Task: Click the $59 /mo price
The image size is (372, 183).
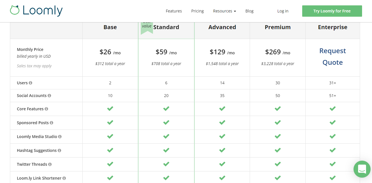Action: pyautogui.click(x=166, y=52)
